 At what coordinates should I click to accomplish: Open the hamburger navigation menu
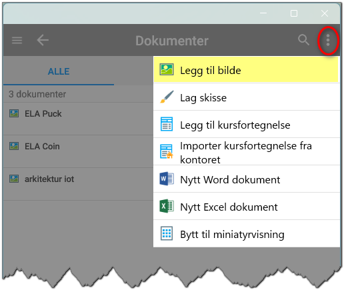(x=17, y=41)
